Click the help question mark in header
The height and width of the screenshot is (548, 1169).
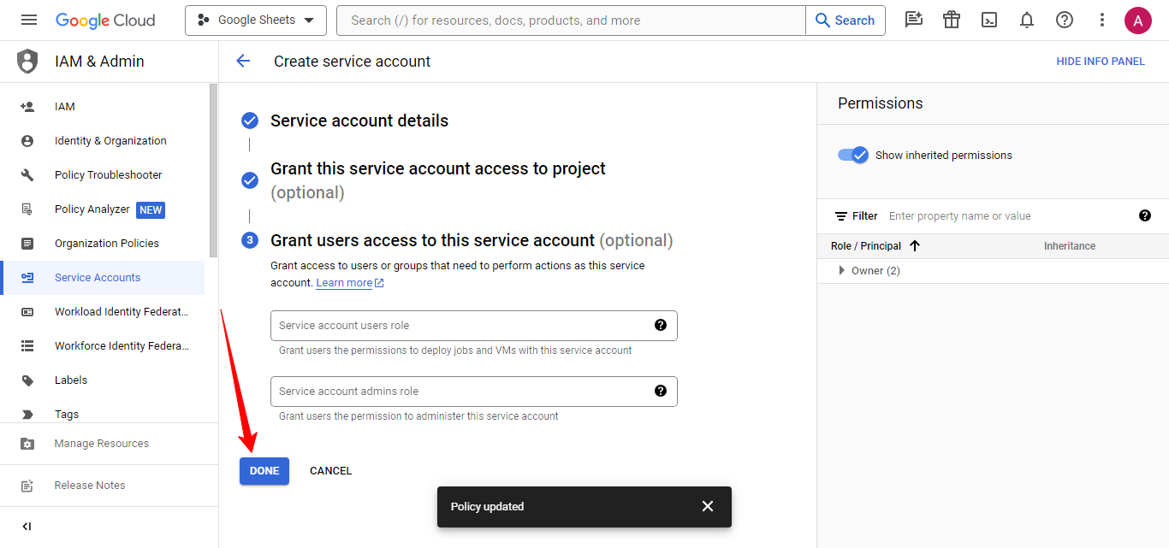(x=1065, y=21)
